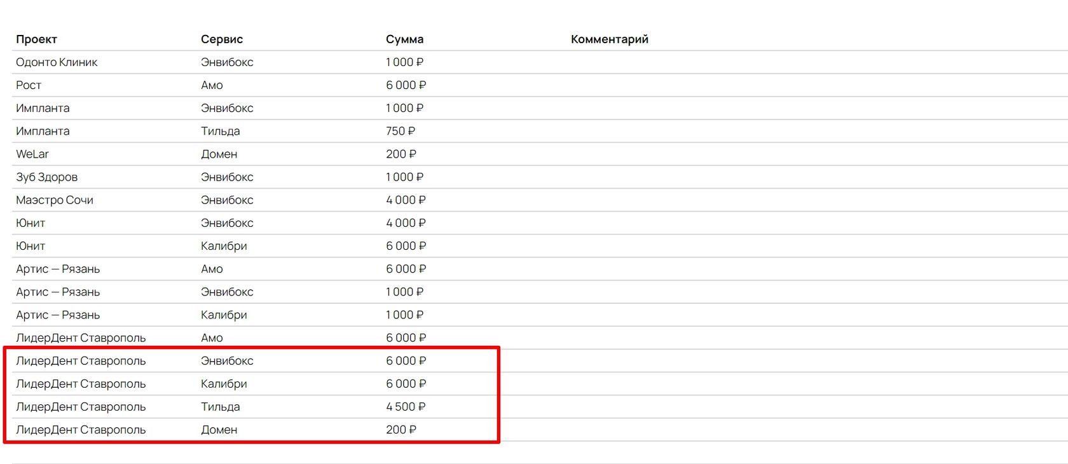The image size is (1068, 464).
Task: Click 'Энвибокс' in the ЛидерДент Ставрополь row
Action: pyautogui.click(x=227, y=361)
